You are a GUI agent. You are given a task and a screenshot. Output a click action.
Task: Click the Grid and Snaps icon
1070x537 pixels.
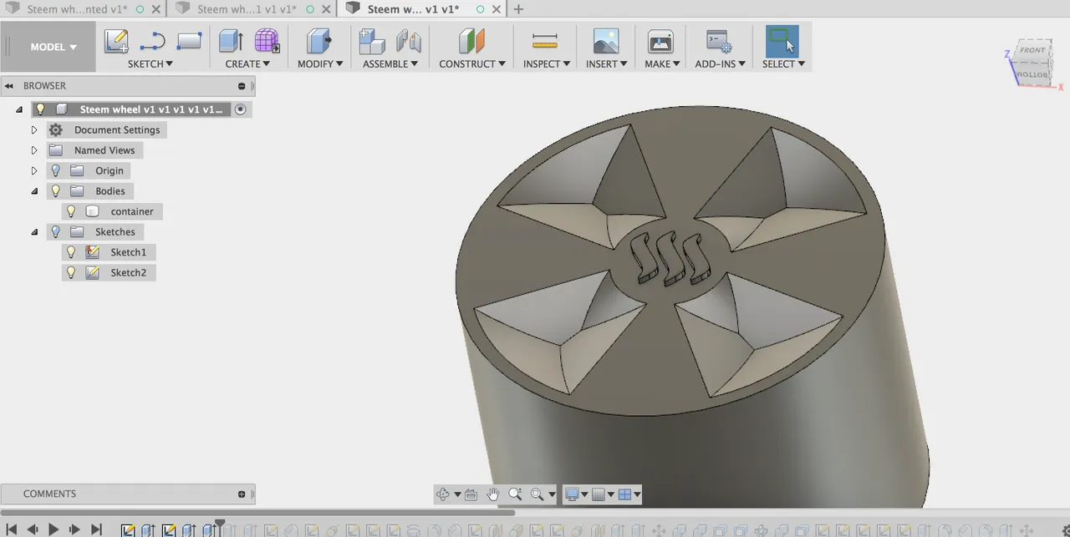click(x=598, y=494)
